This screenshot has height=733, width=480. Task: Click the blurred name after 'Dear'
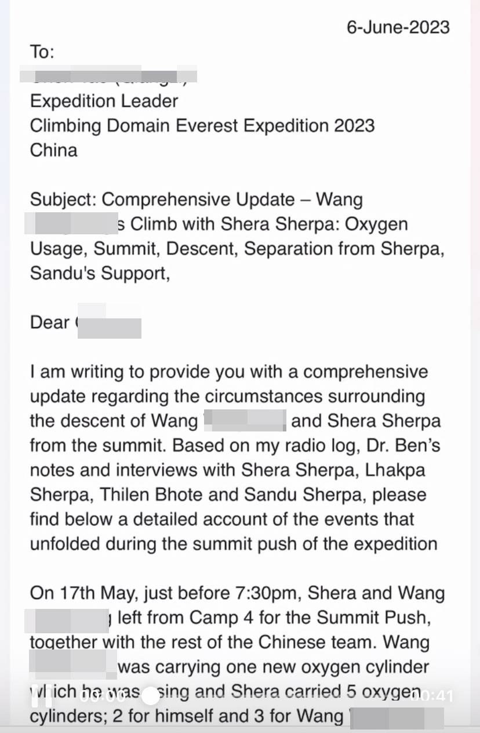point(109,322)
